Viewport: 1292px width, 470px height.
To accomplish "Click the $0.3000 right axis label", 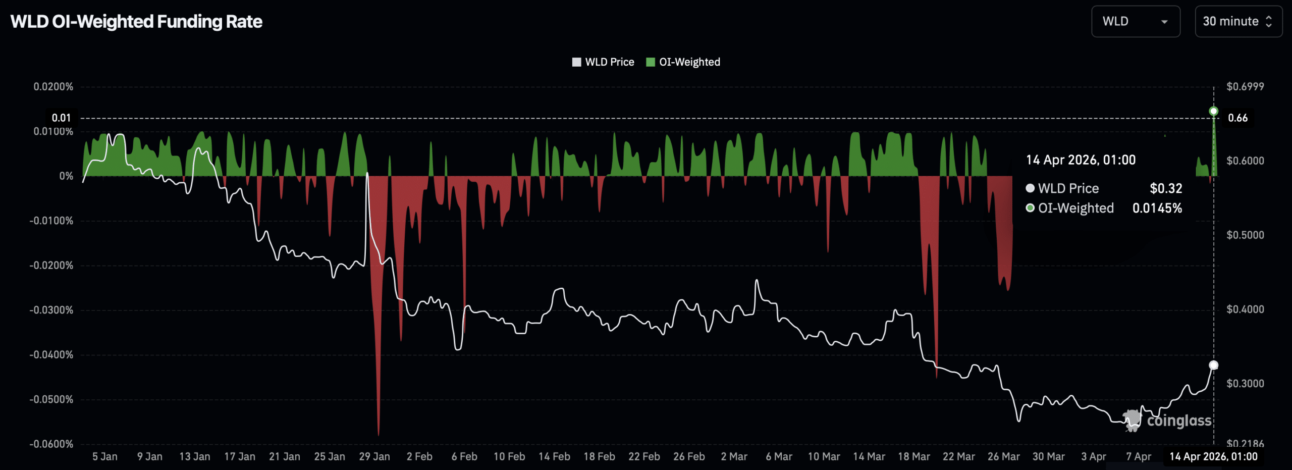I will pyautogui.click(x=1246, y=383).
